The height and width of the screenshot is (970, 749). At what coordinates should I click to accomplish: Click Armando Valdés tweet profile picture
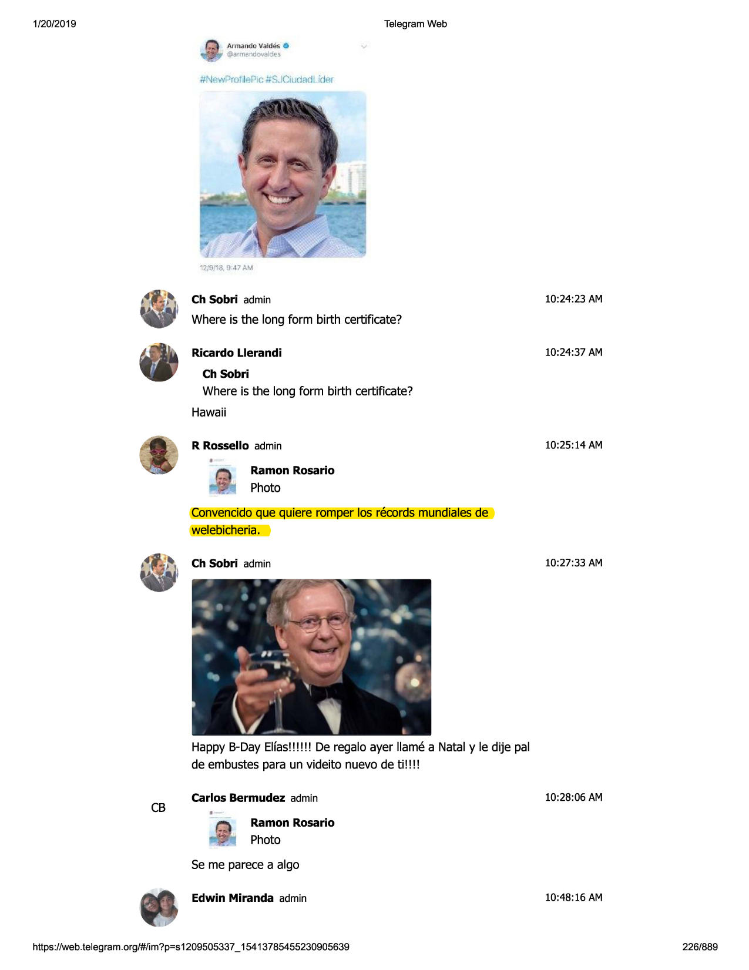pyautogui.click(x=211, y=50)
